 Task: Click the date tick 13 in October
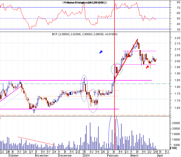click(x=19, y=152)
